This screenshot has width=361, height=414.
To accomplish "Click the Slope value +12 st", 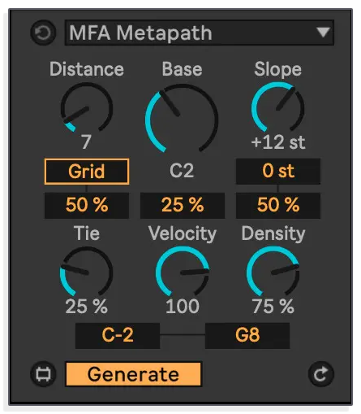I will point(278,142).
